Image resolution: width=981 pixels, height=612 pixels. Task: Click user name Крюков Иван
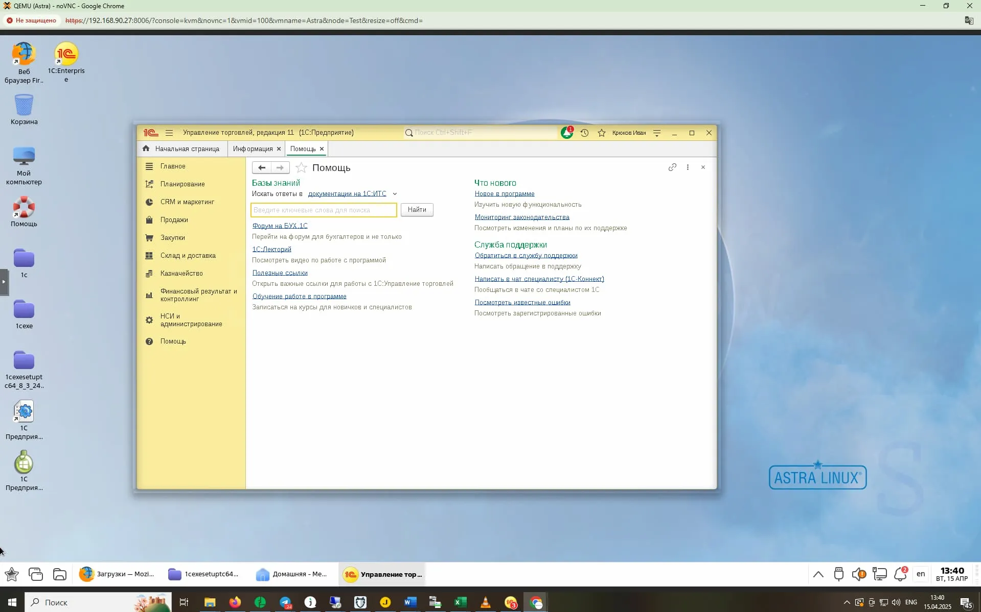coord(629,133)
